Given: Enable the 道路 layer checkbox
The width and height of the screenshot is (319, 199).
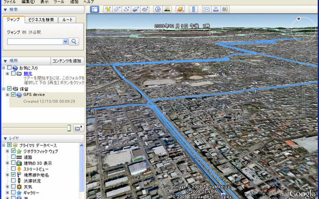Looking at the screenshot, I should 13,157.
